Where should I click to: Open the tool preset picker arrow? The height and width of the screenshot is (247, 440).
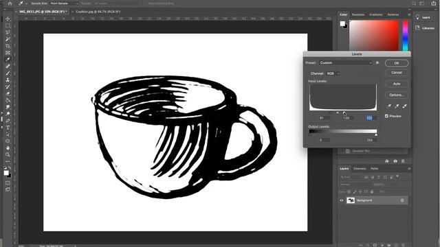point(26,3)
